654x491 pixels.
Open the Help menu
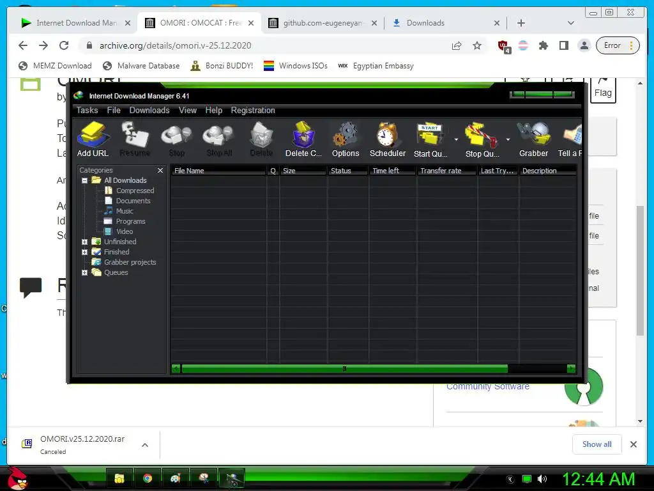pyautogui.click(x=213, y=110)
